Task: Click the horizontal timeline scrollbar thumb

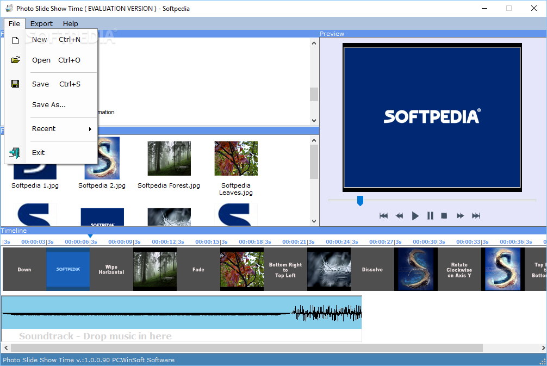Action: pos(247,348)
